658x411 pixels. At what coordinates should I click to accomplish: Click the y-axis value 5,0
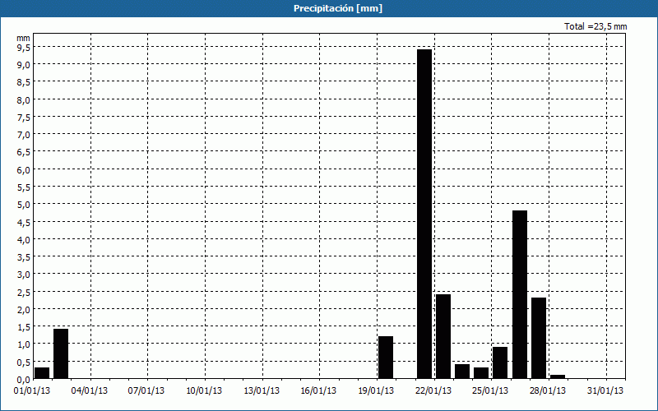[x=24, y=205]
